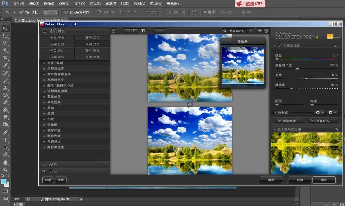Select the Paint Bucket tool
This screenshot has height=206, width=345.
(5, 110)
